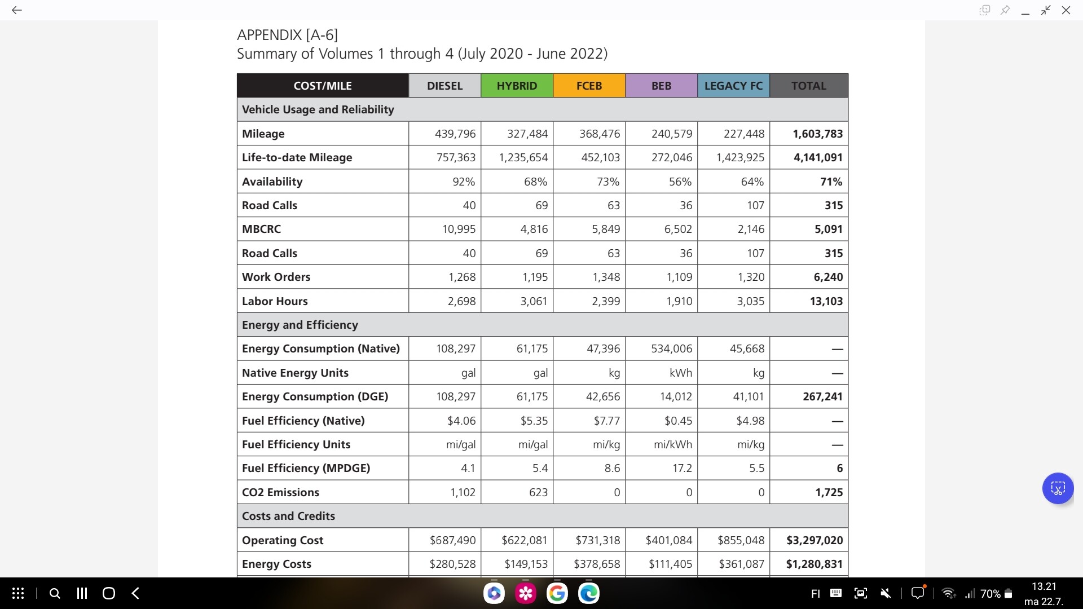Select the COST/MILE header cell
This screenshot has width=1083, height=609.
pos(323,86)
